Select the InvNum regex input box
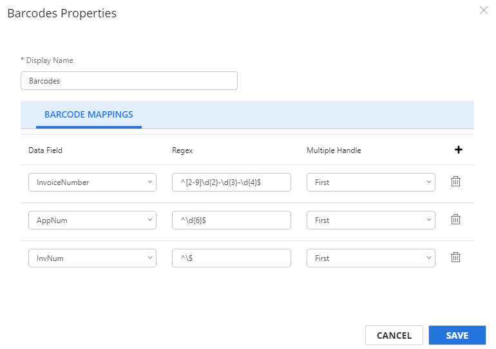This screenshot has width=496, height=349. click(x=231, y=258)
